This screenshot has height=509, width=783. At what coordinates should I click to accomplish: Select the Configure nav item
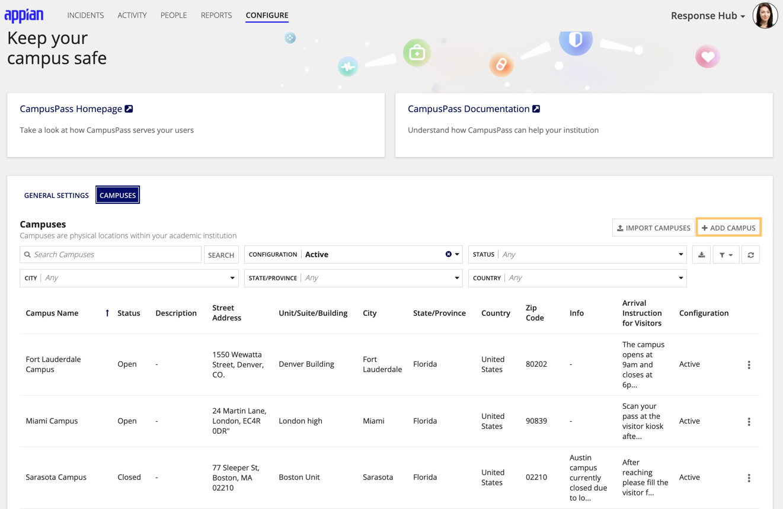(x=267, y=15)
